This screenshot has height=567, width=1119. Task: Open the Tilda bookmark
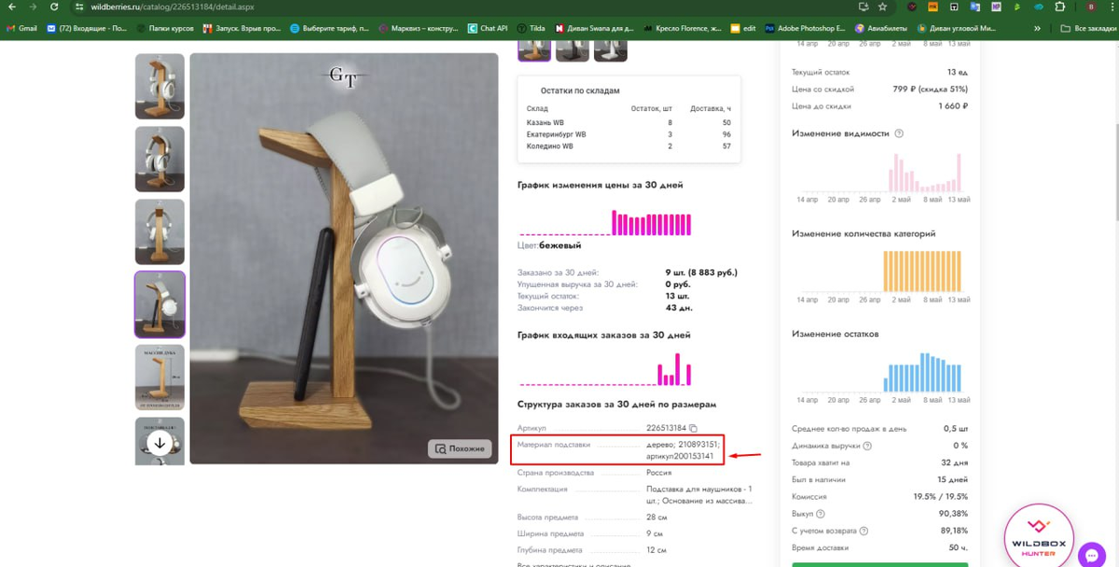coord(532,28)
